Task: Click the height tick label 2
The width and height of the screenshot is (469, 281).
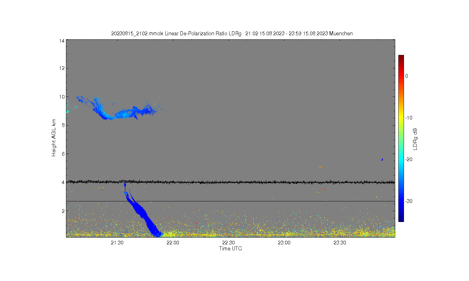Action: pyautogui.click(x=63, y=211)
